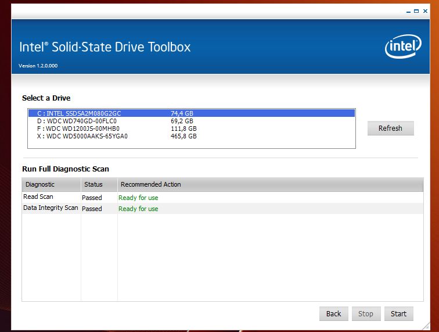Click Ready for use for Data Integrity
439x332 pixels.
coord(138,209)
